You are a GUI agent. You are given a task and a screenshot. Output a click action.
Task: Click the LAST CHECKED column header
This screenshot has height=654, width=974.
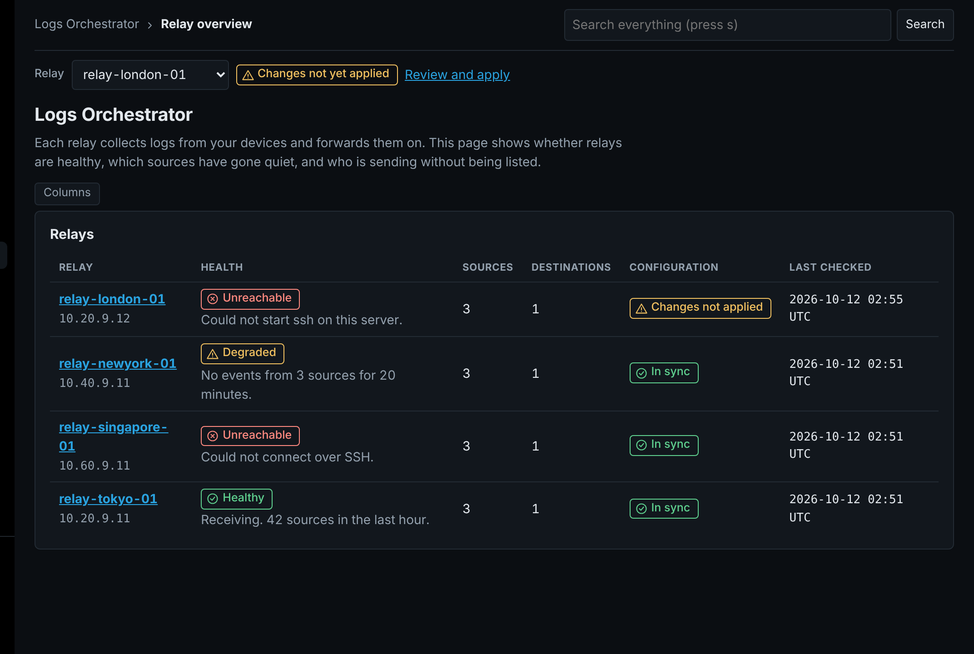coord(830,267)
